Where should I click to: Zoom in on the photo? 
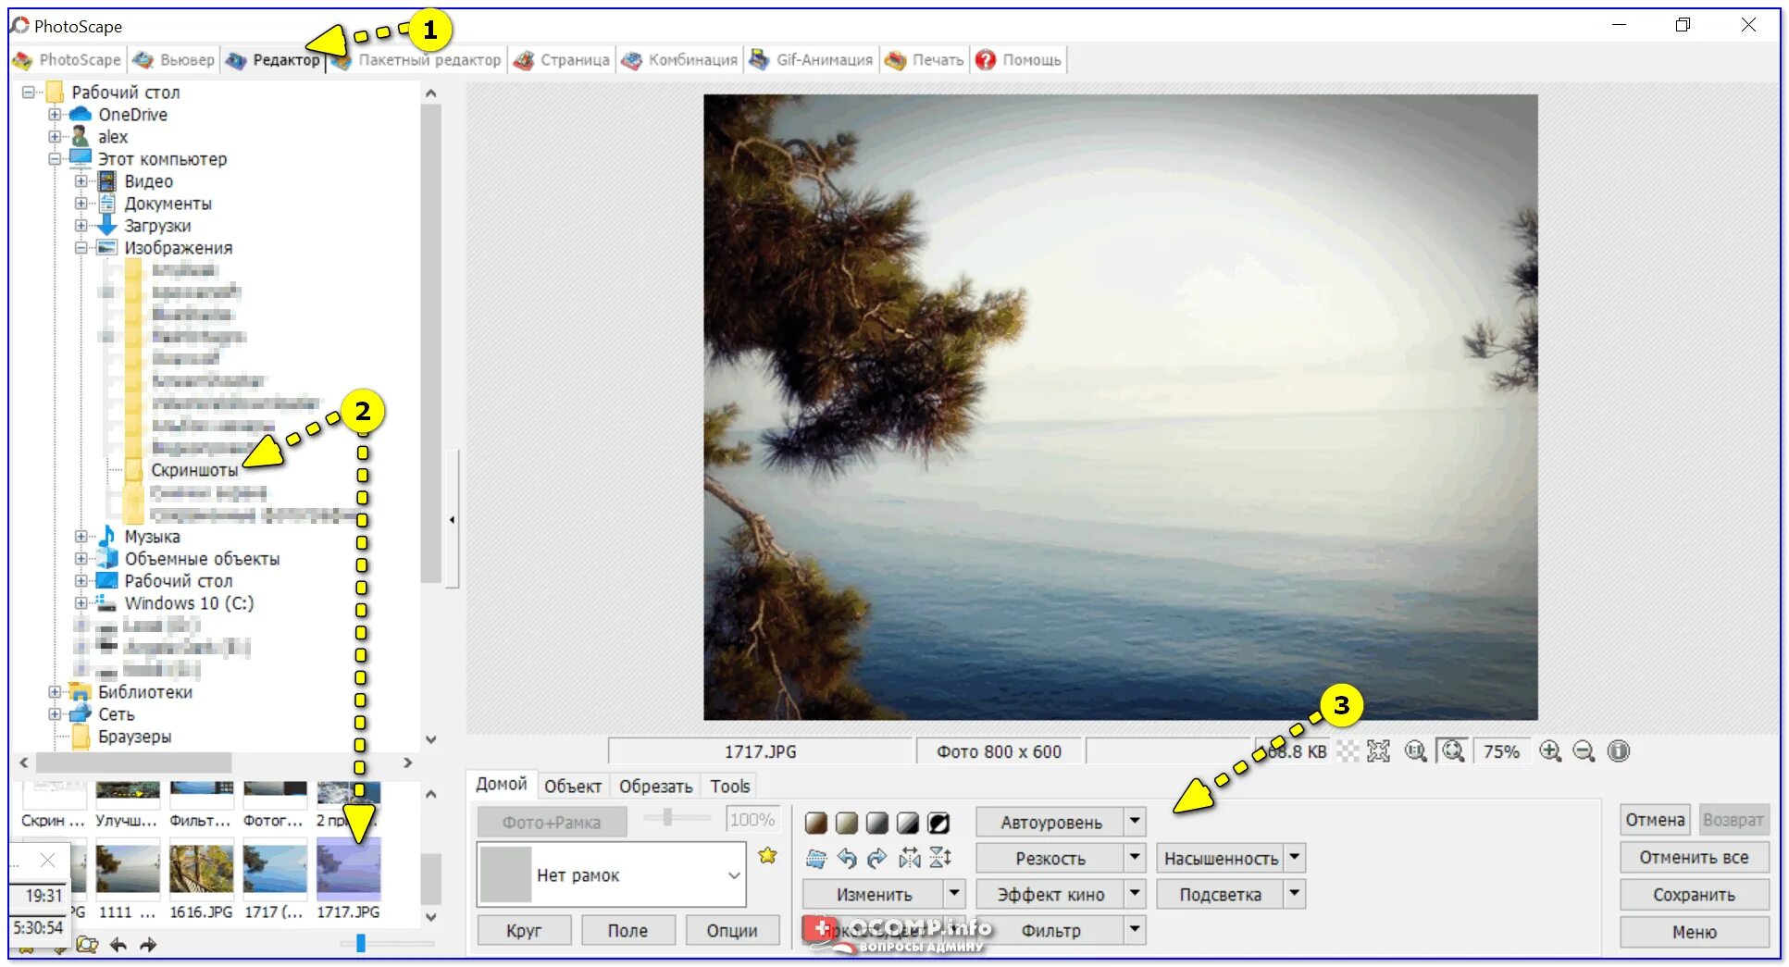1550,751
